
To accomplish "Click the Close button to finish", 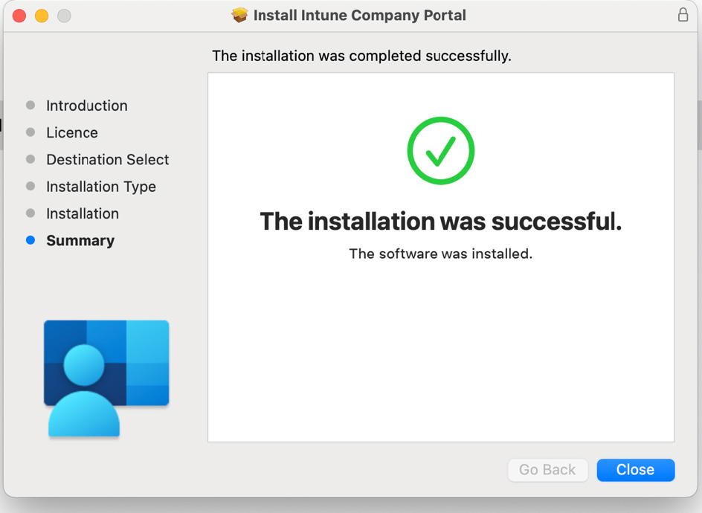I will click(635, 470).
